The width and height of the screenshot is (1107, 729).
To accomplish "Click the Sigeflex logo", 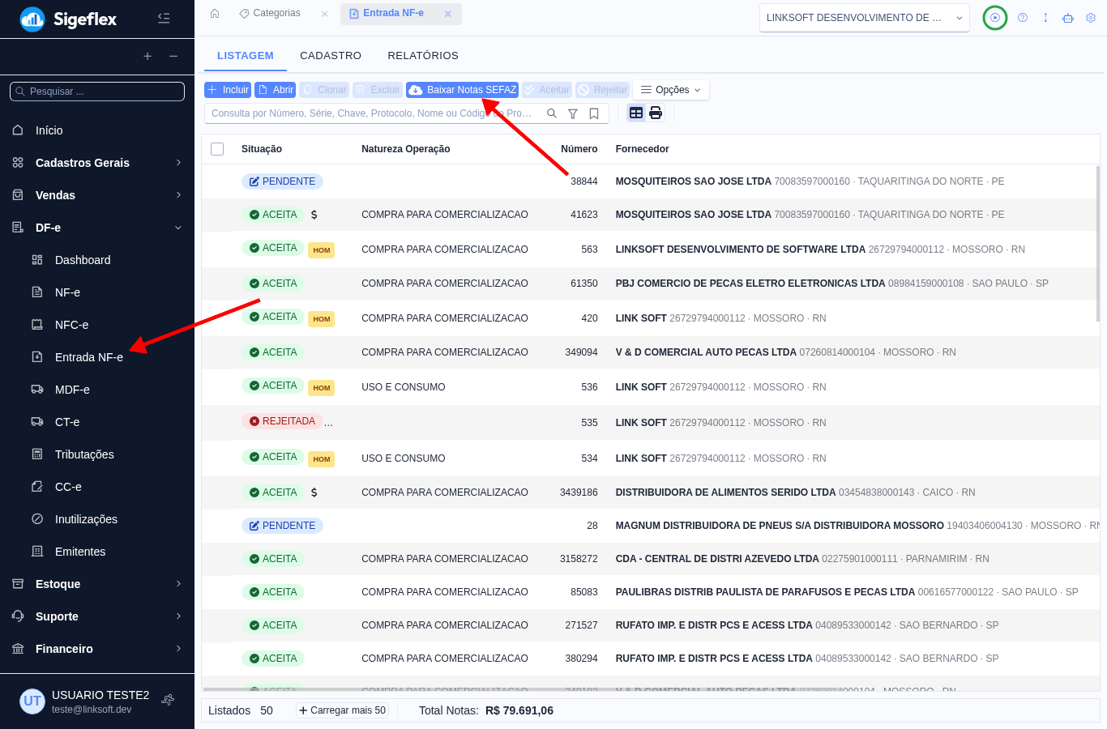I will coord(68,19).
